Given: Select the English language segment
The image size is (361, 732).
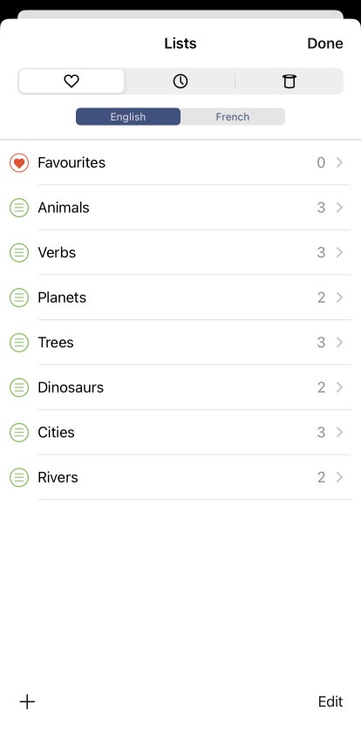Looking at the screenshot, I should [x=128, y=117].
